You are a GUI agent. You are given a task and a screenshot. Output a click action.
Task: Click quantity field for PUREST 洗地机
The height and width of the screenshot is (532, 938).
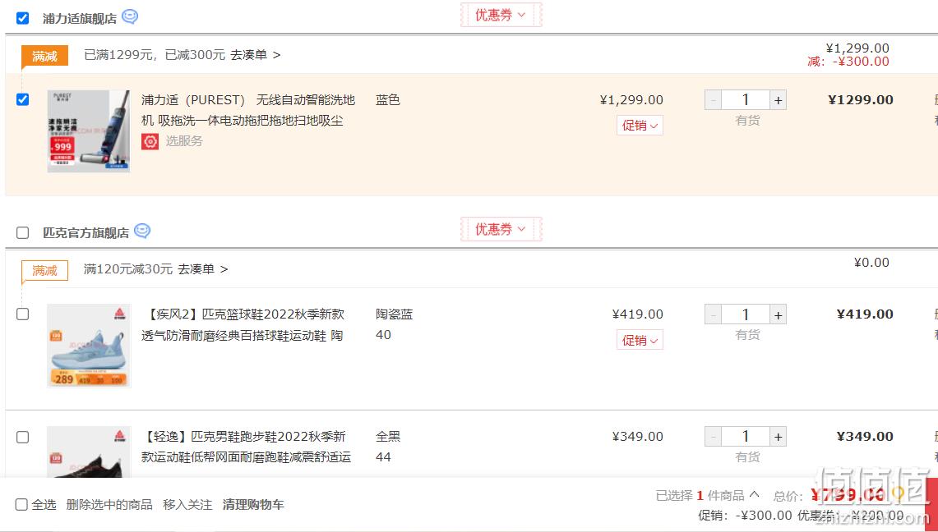click(x=746, y=100)
